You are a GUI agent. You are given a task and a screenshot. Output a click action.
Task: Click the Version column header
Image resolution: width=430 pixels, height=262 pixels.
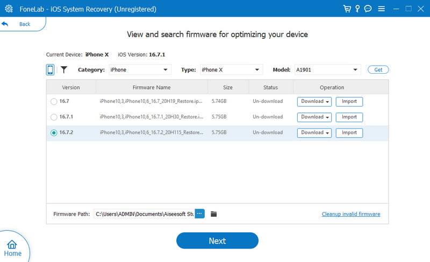point(71,88)
